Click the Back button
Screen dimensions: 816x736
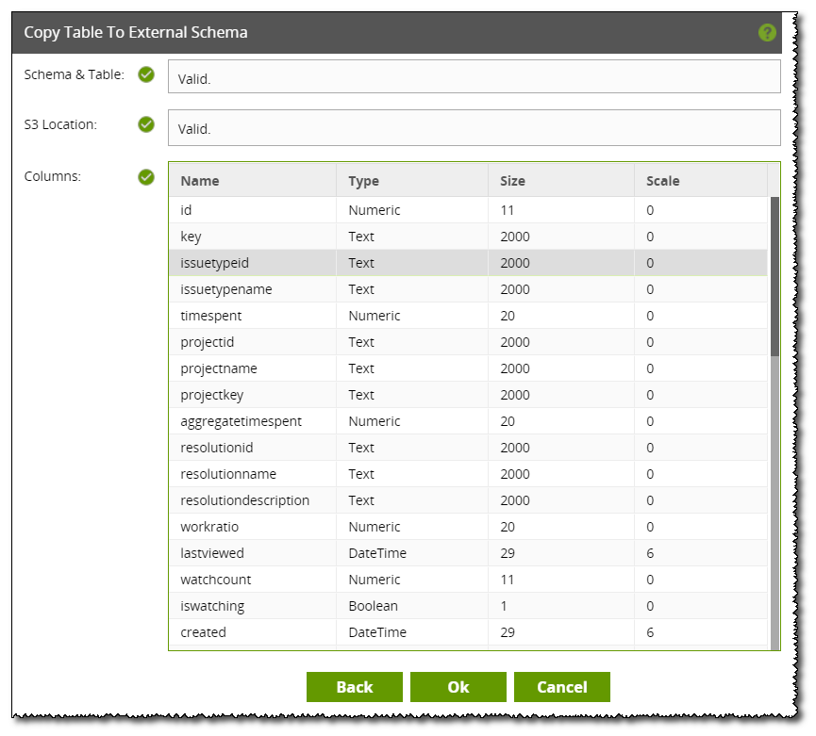355,687
